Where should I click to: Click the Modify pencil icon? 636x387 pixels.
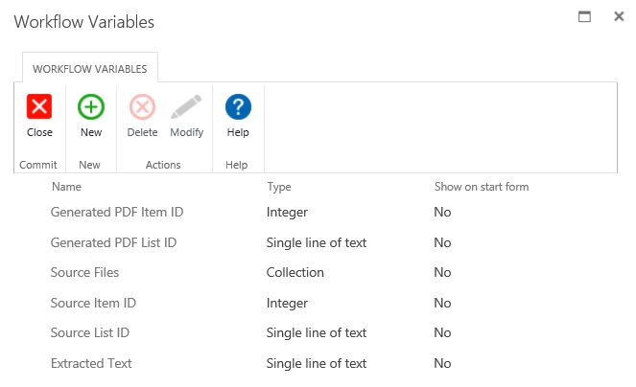click(x=187, y=107)
